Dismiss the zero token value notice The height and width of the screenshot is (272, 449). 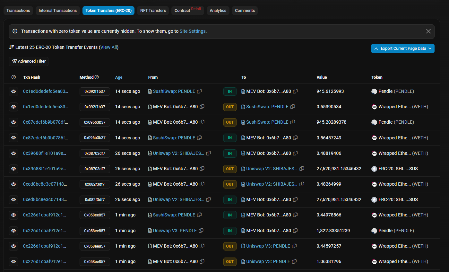tap(428, 31)
